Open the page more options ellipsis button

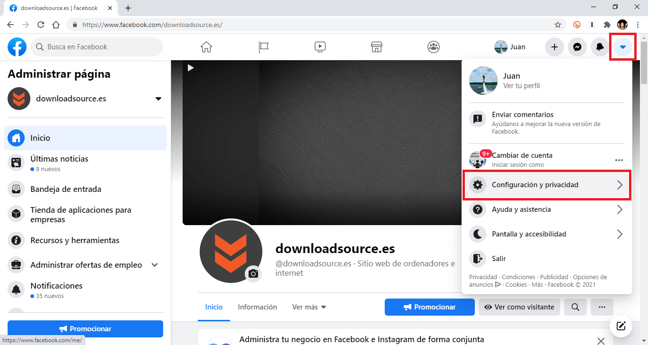tap(602, 307)
